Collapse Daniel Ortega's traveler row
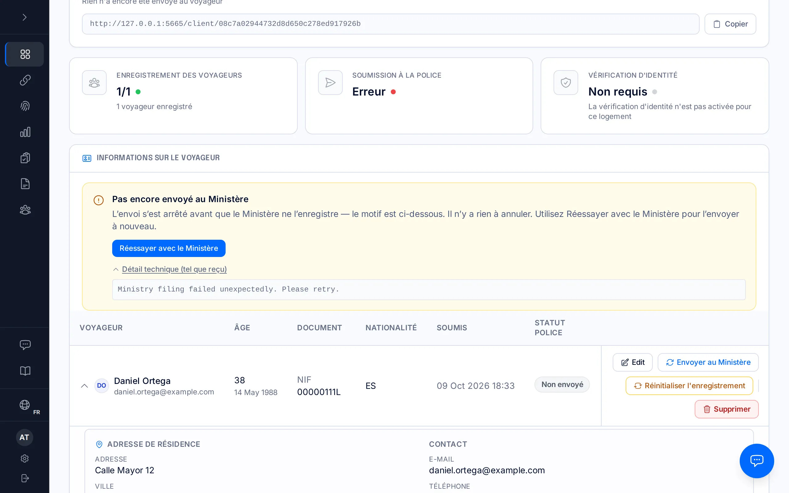Image resolution: width=789 pixels, height=493 pixels. [84, 386]
